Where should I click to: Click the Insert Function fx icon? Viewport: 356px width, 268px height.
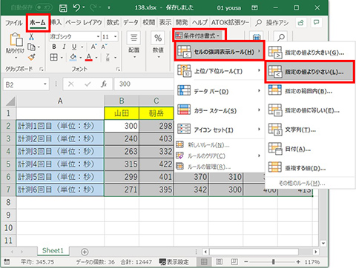point(104,84)
